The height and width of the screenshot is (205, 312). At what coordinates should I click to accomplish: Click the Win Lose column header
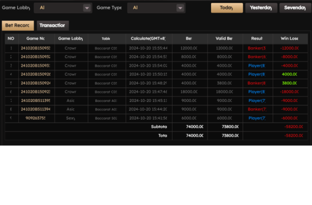click(290, 39)
